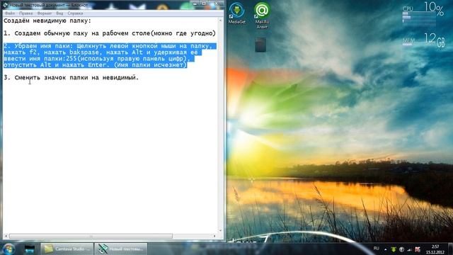The height and width of the screenshot is (255, 453).
Task: Click the heading line 'Создаём невидимую папку:'
Action: [47, 21]
